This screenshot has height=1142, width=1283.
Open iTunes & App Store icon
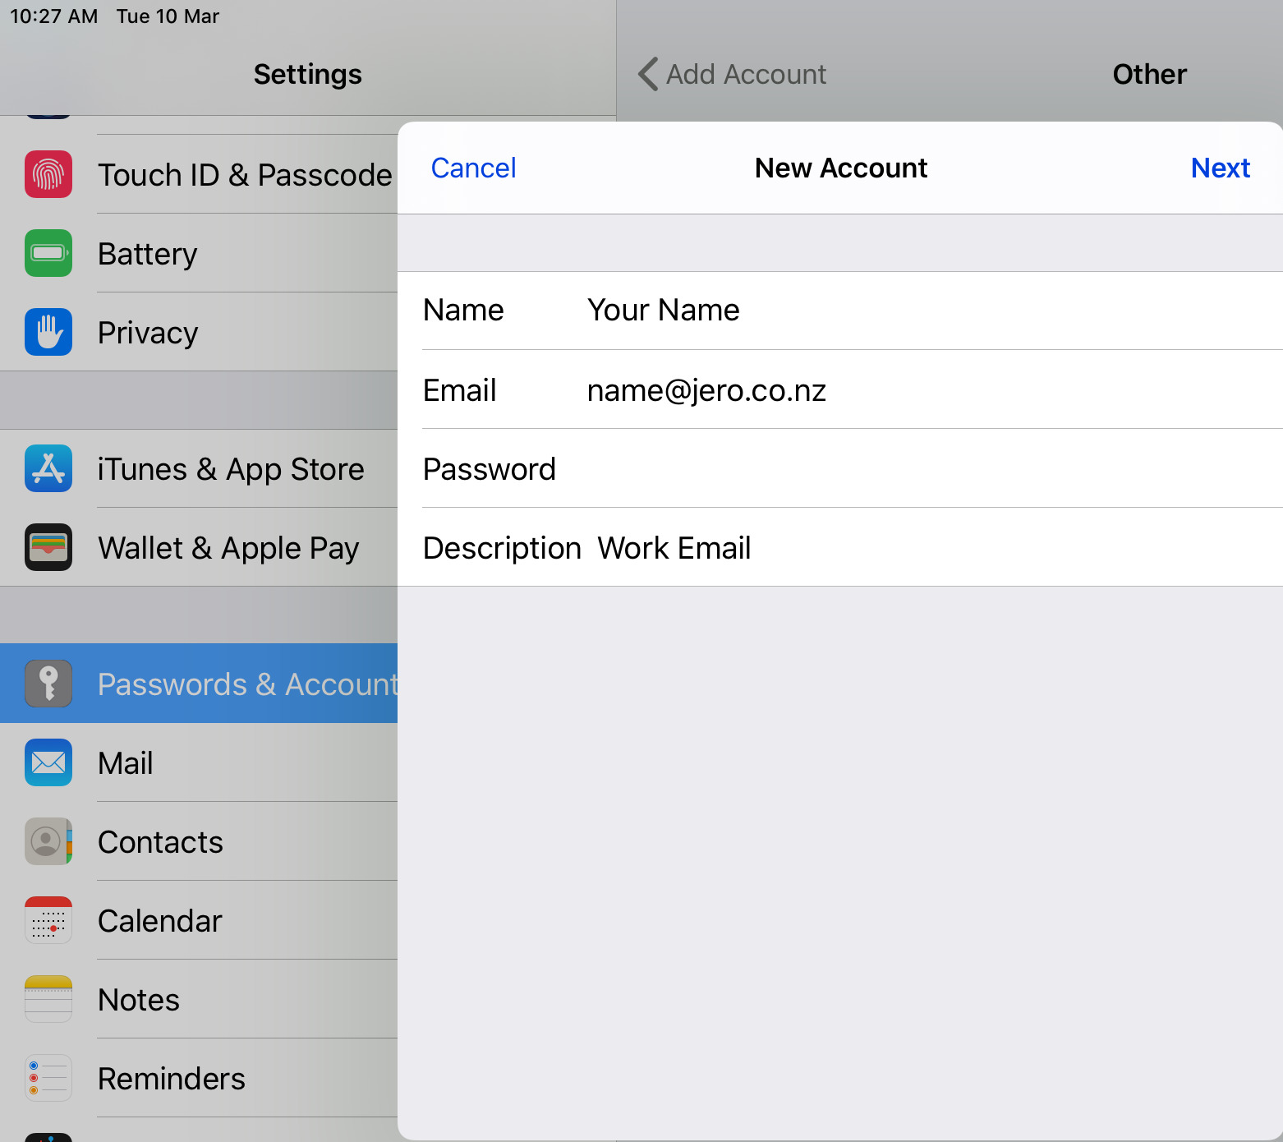(x=48, y=468)
